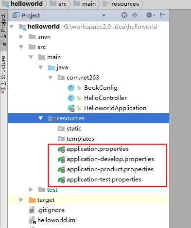Click the templates folder icon
191x228 pixels.
pos(61,139)
